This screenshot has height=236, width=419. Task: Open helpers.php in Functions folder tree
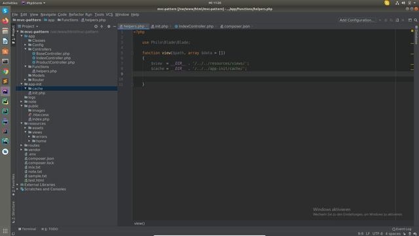point(45,71)
